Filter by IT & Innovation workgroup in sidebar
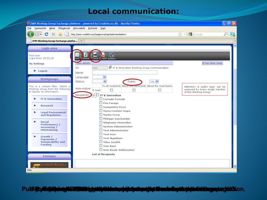Image resolution: width=267 pixels, height=200 pixels. coord(49,99)
